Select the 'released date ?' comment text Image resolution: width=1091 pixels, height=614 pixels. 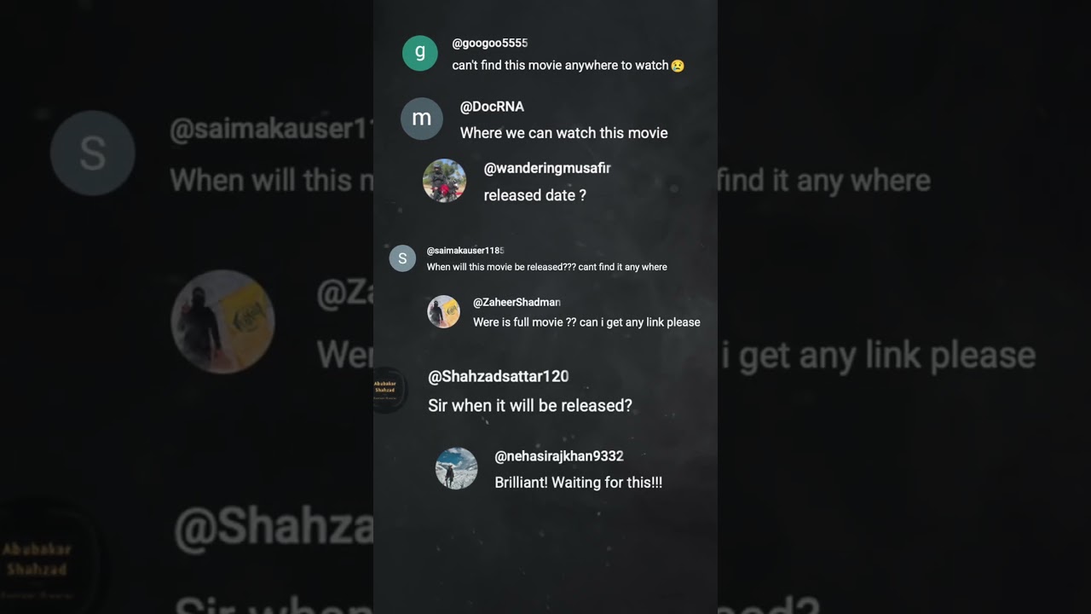[x=535, y=195]
